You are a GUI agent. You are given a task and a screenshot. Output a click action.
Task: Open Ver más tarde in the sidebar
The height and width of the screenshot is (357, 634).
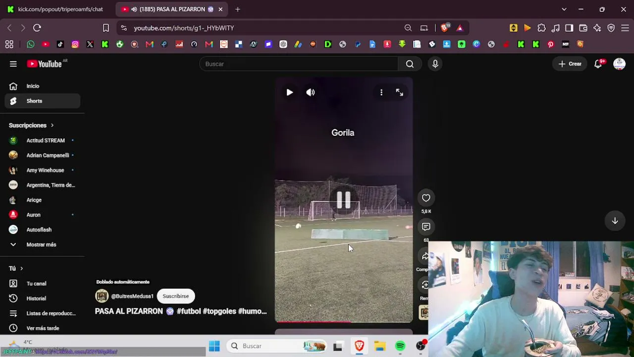point(43,328)
